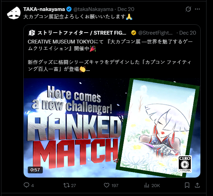
Task: Open the quoted tweet's Dec 20 timestamp
Action: (188, 33)
